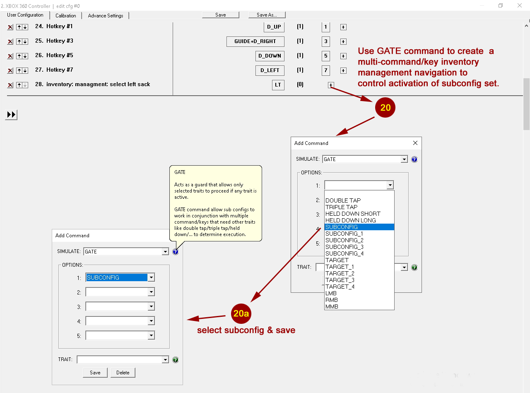
Task: Open option 1 SUBCONFIG dropdown arrow
Action: [x=151, y=278]
